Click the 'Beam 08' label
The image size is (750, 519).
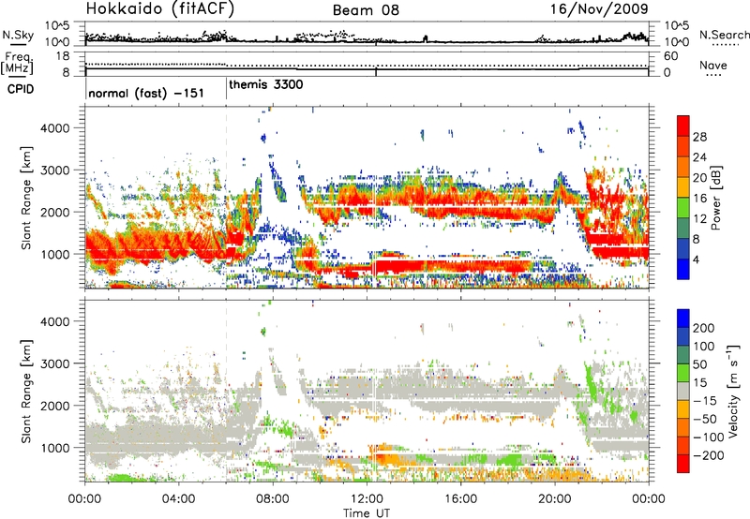click(366, 10)
